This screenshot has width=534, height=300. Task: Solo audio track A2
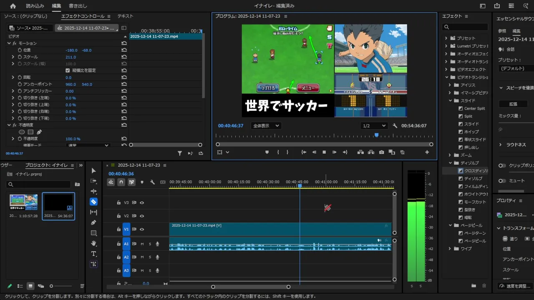coord(150,257)
